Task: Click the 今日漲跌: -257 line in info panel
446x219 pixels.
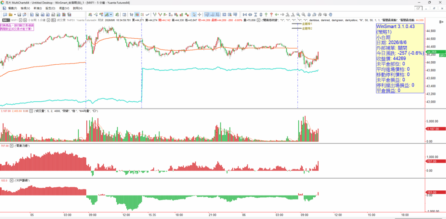Action: pos(400,53)
